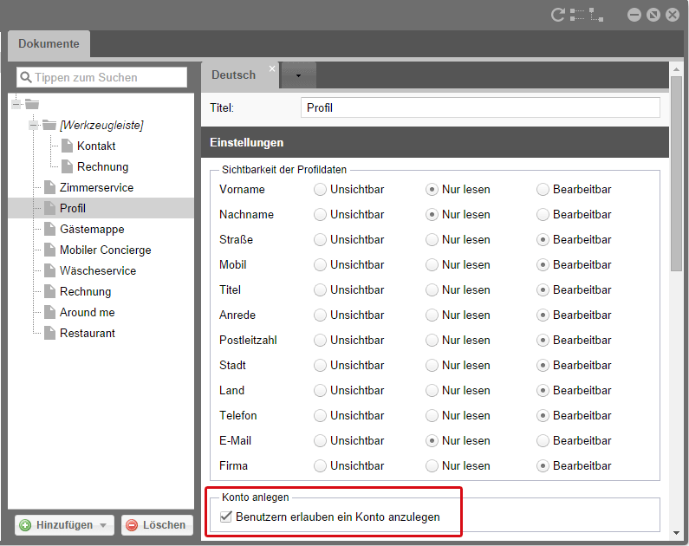Click the refresh icon in title bar

[x=558, y=15]
